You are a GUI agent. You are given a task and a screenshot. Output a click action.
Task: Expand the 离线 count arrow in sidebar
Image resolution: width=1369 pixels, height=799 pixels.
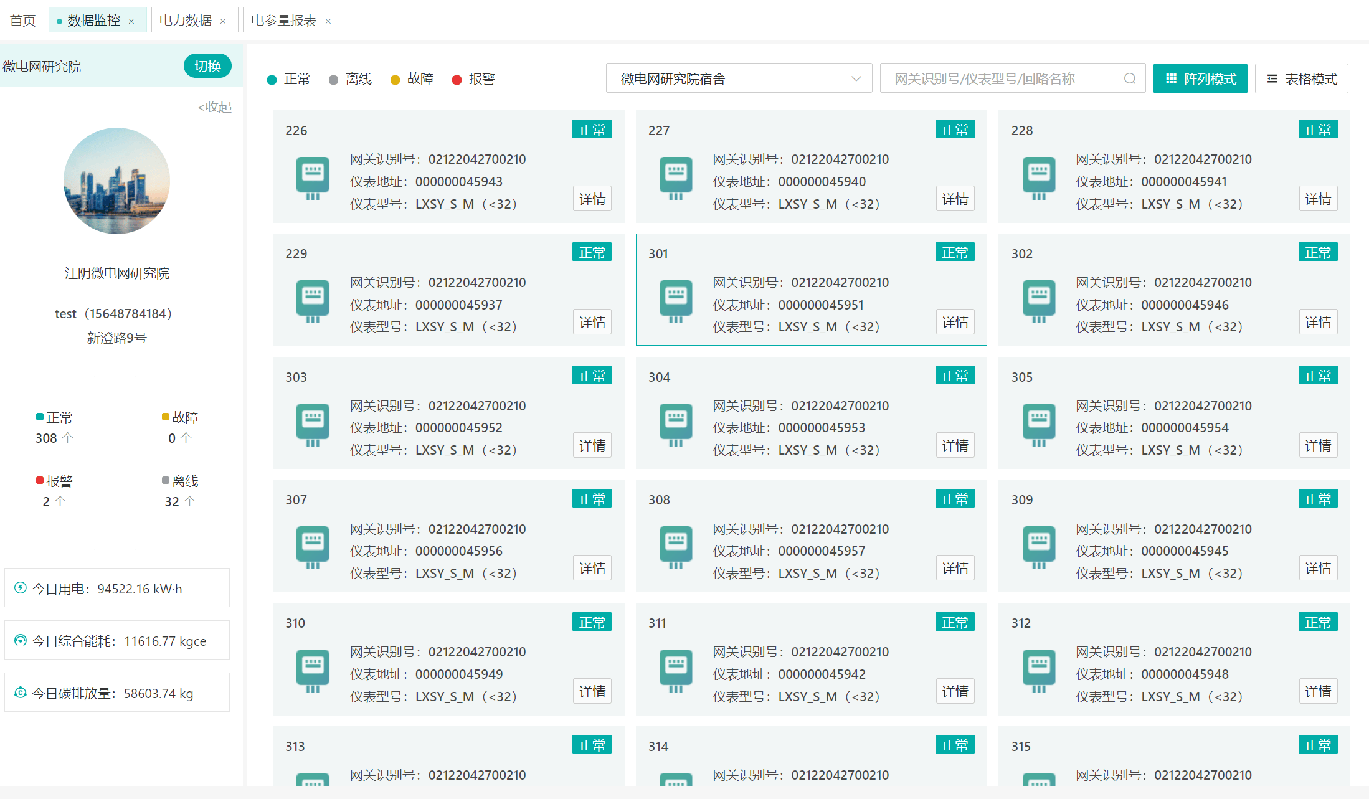190,501
